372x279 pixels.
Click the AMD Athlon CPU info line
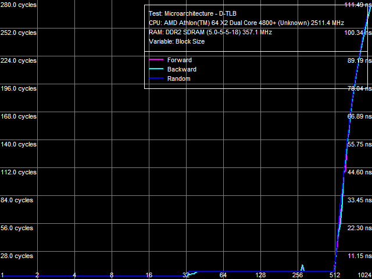tap(246, 23)
